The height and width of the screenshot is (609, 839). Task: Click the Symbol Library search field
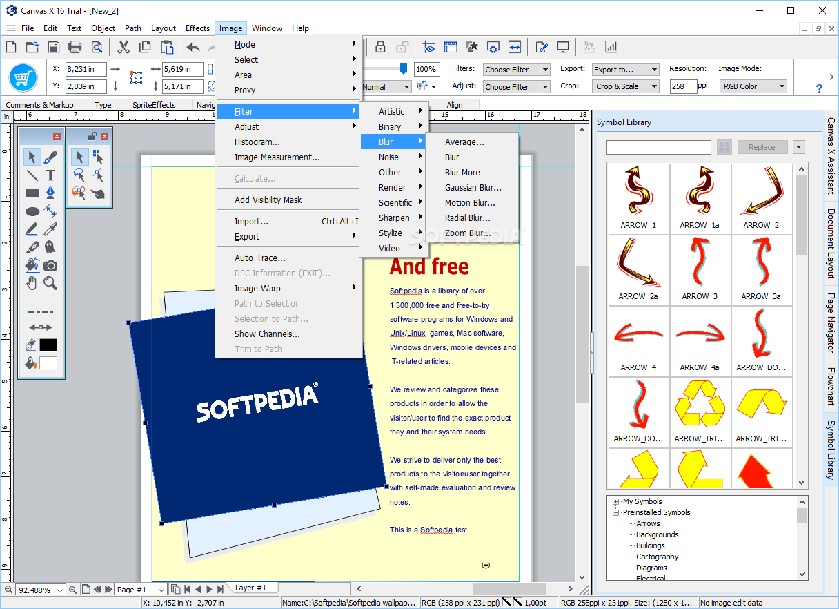(x=659, y=147)
